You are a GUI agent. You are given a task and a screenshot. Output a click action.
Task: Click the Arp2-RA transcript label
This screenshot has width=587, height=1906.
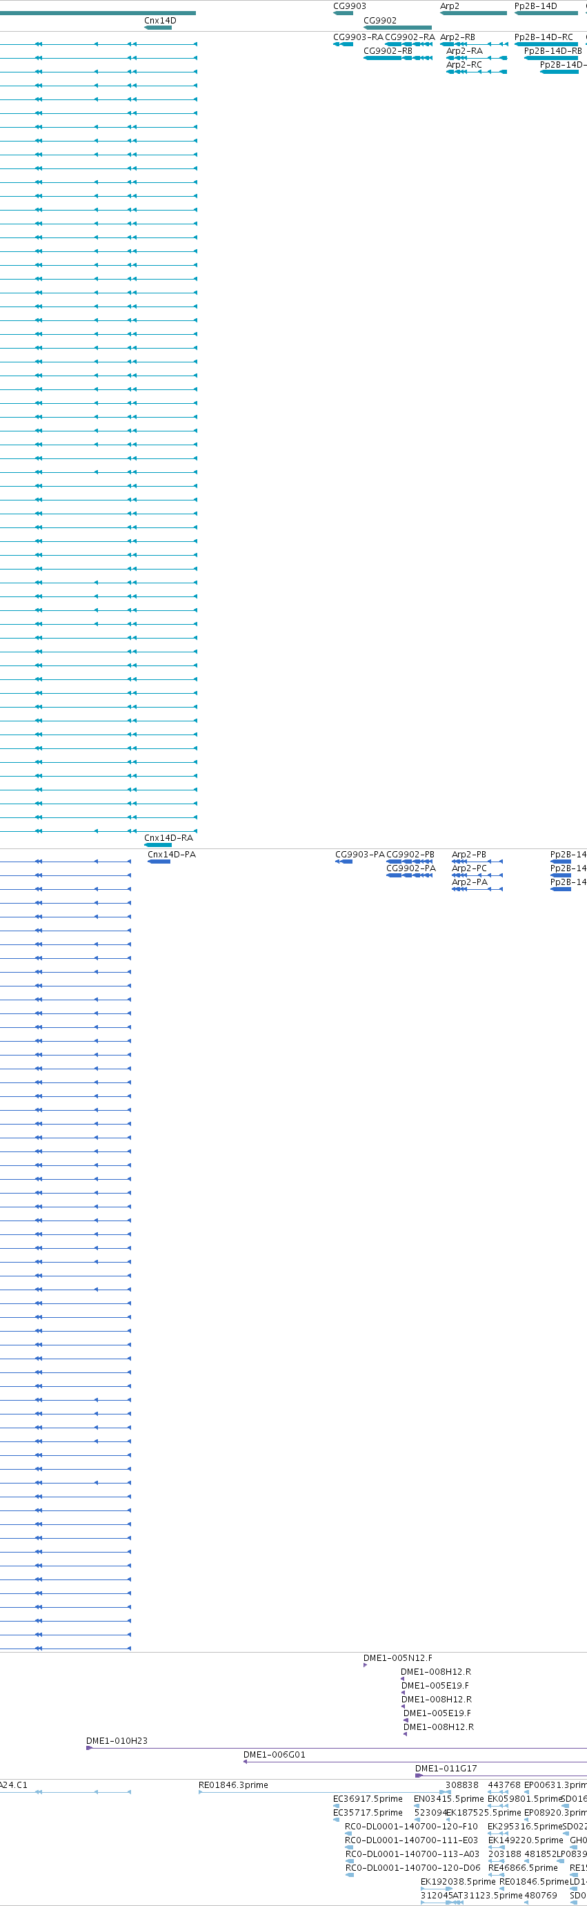coord(464,51)
